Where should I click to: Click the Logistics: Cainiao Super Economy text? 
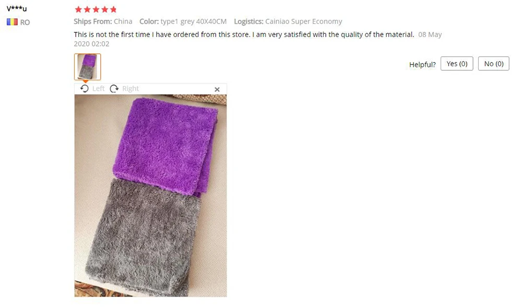(x=288, y=21)
